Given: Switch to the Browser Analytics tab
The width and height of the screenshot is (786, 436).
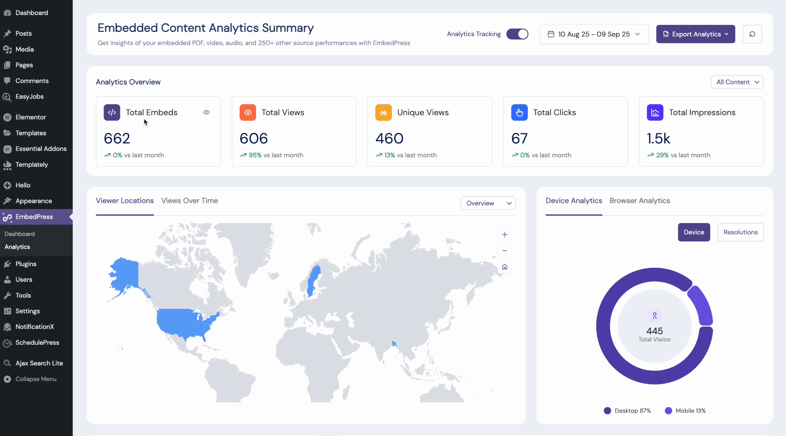Looking at the screenshot, I should point(640,201).
